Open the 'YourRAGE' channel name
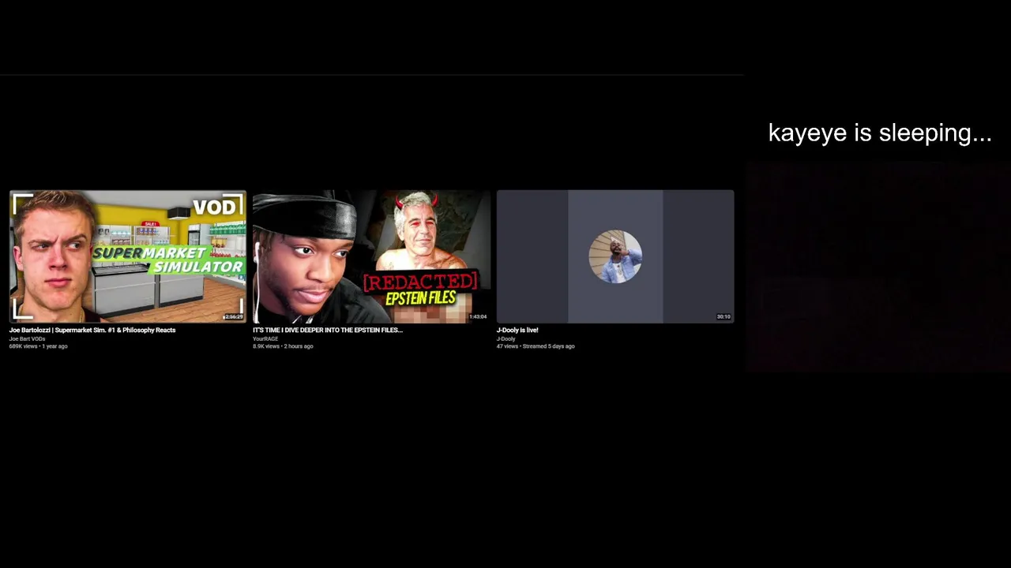Viewport: 1011px width, 568px height. click(265, 338)
